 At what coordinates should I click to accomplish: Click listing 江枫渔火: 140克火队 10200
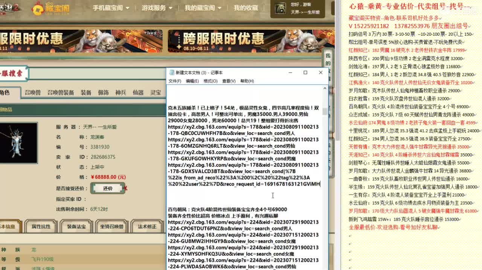click(x=411, y=83)
